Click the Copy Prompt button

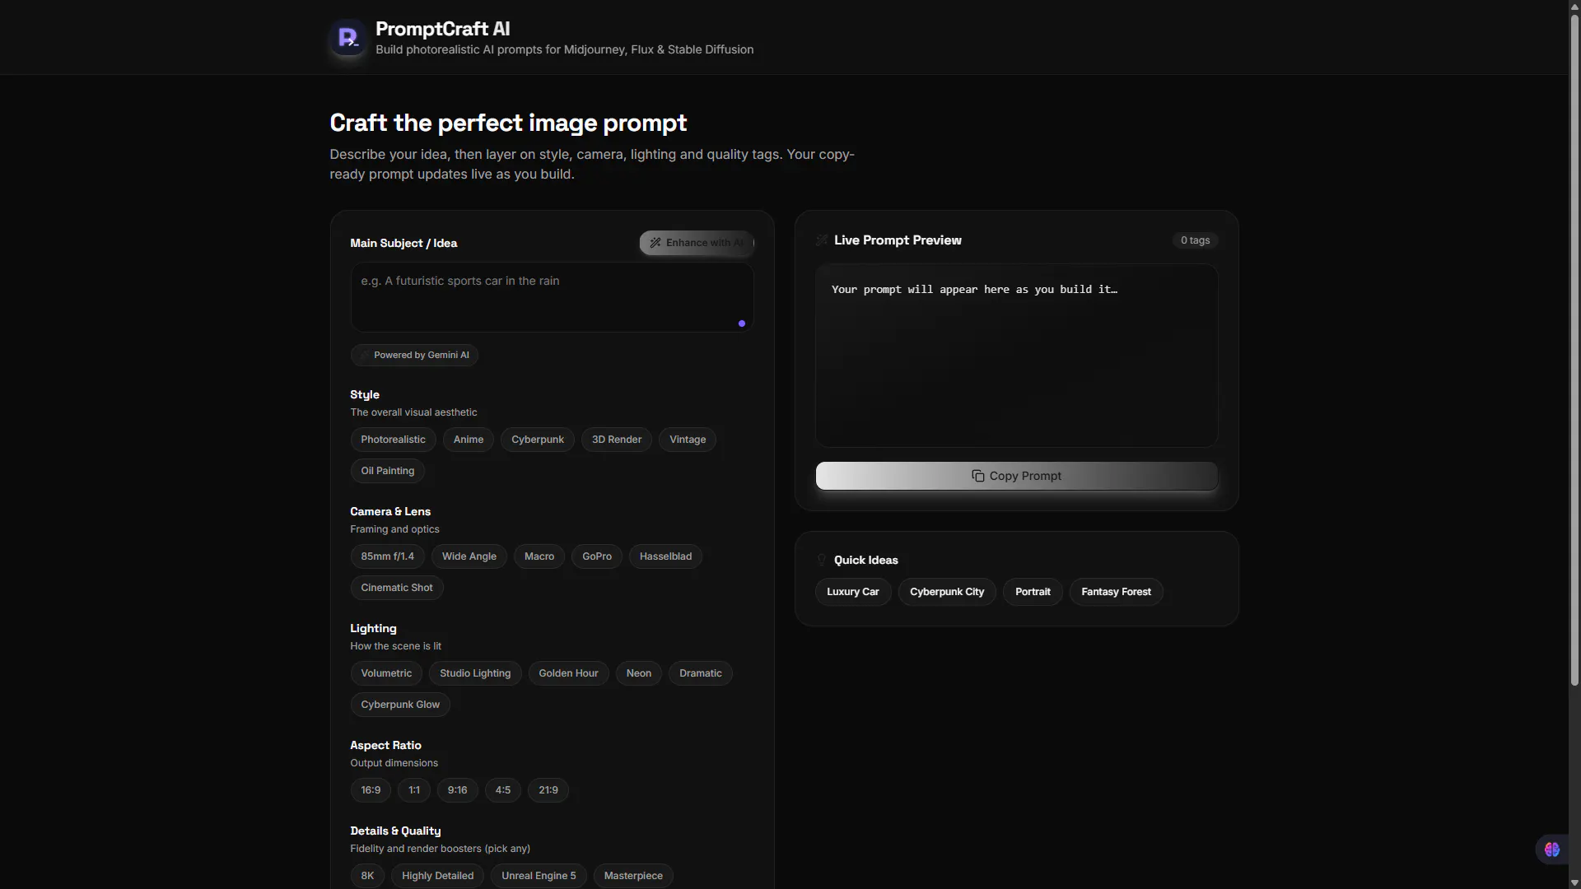tap(1016, 476)
